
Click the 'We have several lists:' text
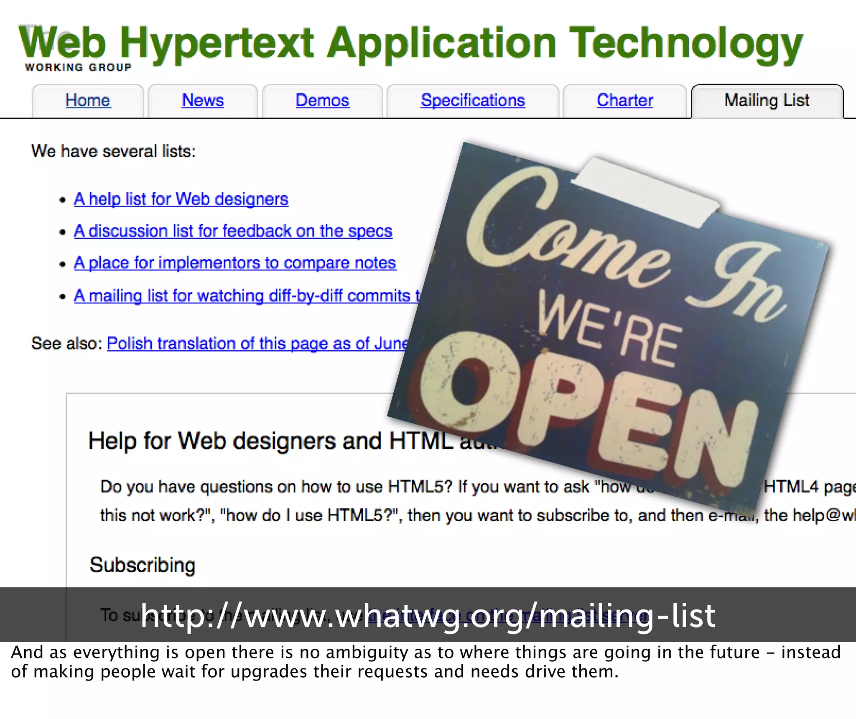(x=114, y=151)
